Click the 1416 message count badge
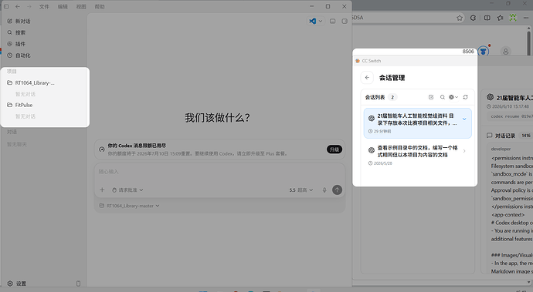This screenshot has width=533, height=292. [x=526, y=136]
